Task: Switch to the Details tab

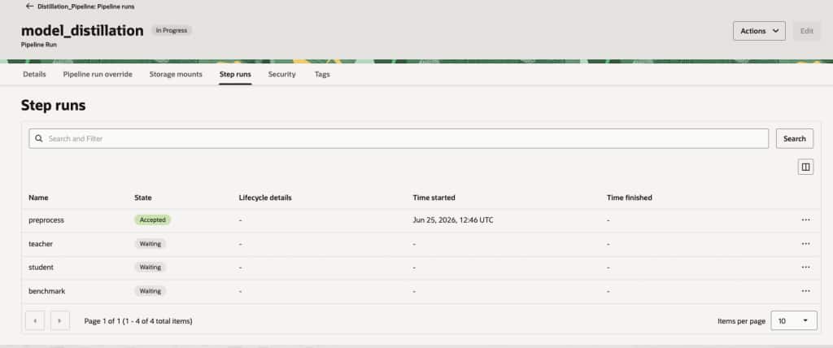Action: coord(34,74)
